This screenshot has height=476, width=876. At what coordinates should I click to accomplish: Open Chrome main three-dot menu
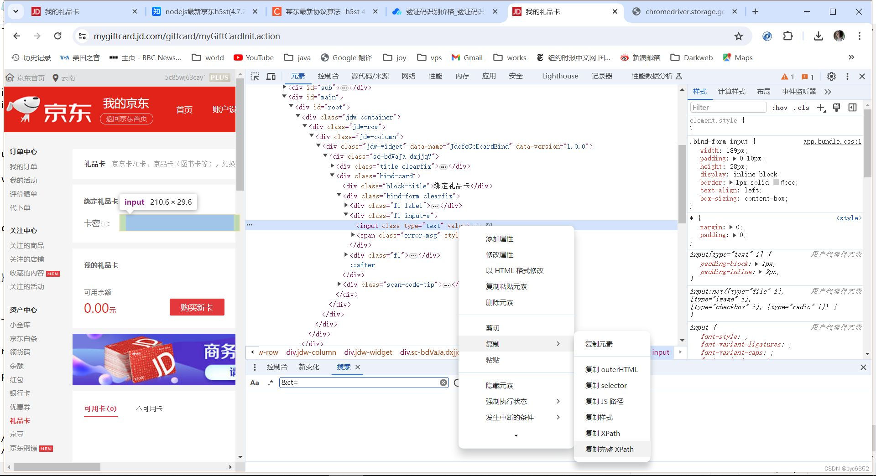pyautogui.click(x=860, y=36)
